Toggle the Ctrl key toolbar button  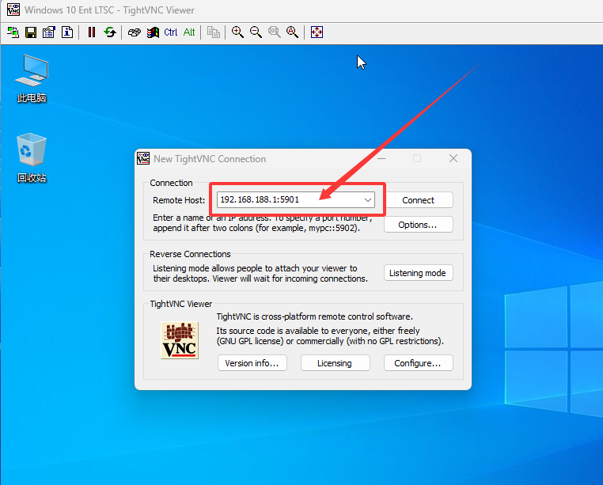171,32
